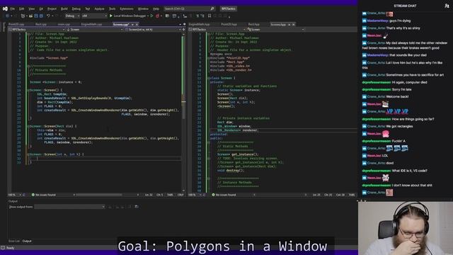Start the Local Windows Debugger
The height and width of the screenshot is (255, 453).
(x=127, y=16)
